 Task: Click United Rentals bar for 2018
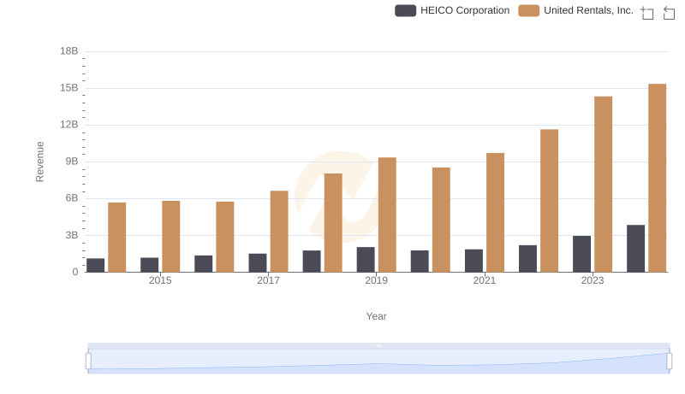333,223
